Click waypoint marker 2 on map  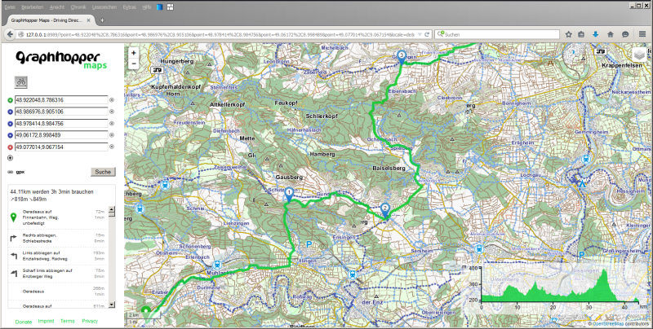click(x=385, y=211)
